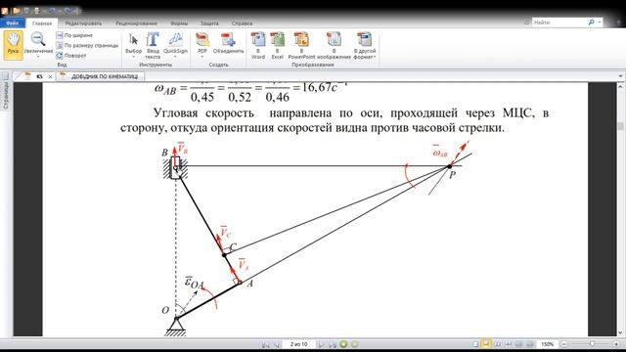The width and height of the screenshot is (626, 352).
Task: Switch to ДОВІДНИК ПО КІНЕМАТИЦІ document tab
Action: point(100,76)
